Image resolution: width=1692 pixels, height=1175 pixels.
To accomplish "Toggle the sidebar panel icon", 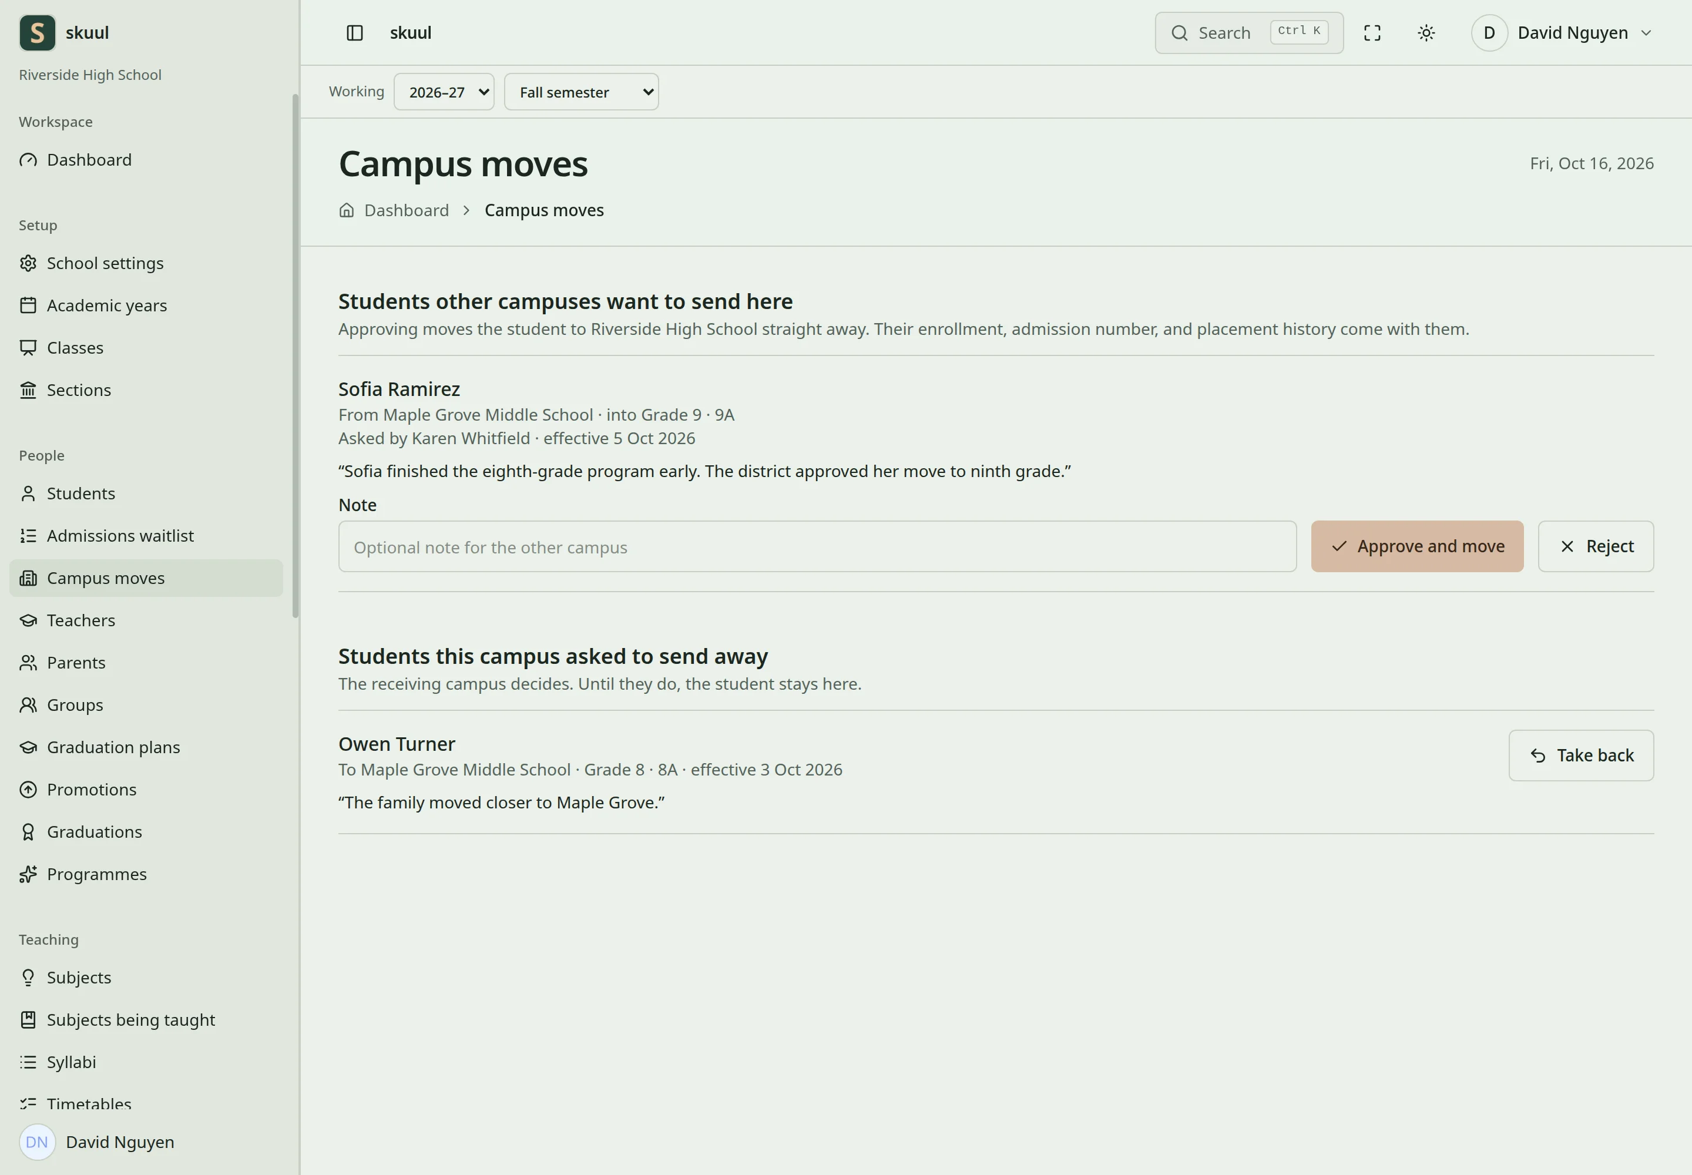I will [354, 33].
